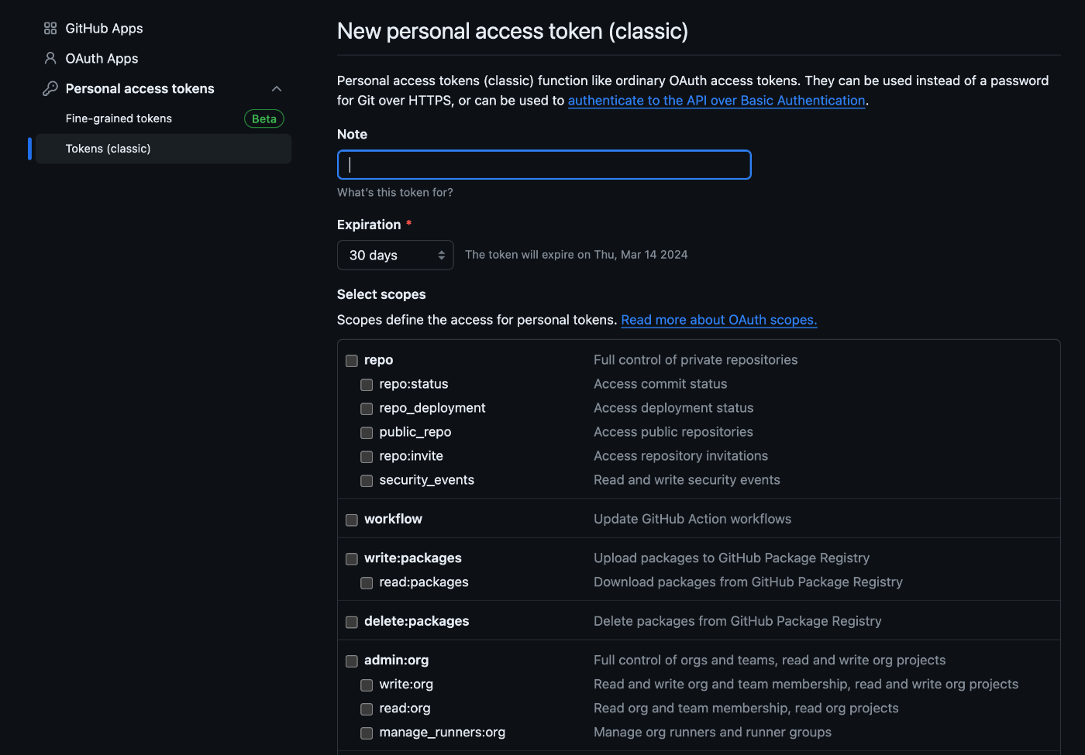Go to Fine-grained tokens page
This screenshot has width=1085, height=755.
click(x=119, y=118)
